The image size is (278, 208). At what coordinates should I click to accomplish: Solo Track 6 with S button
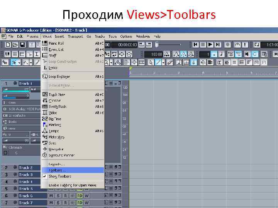(x=58, y=196)
